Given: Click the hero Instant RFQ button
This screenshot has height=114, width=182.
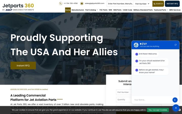Looking at the screenshot, I should [23, 66].
